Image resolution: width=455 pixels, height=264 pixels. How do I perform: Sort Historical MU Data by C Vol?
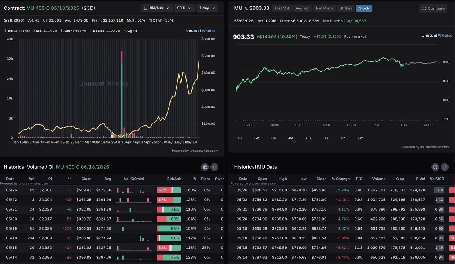(x=400, y=179)
